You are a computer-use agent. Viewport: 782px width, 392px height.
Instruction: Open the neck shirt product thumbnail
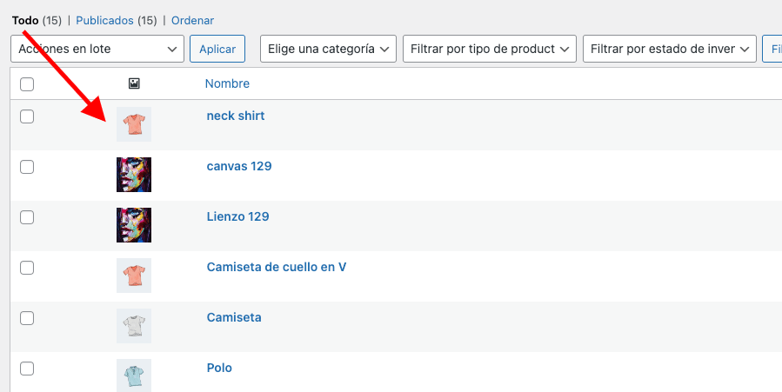pyautogui.click(x=134, y=124)
